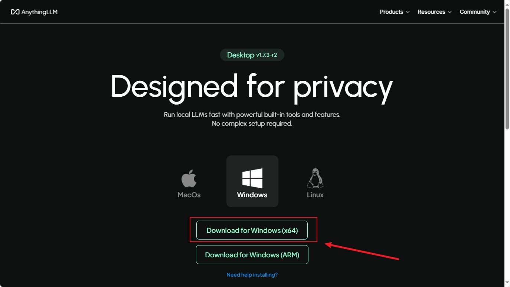
Task: Expand the chevron next to Products
Action: tap(408, 12)
